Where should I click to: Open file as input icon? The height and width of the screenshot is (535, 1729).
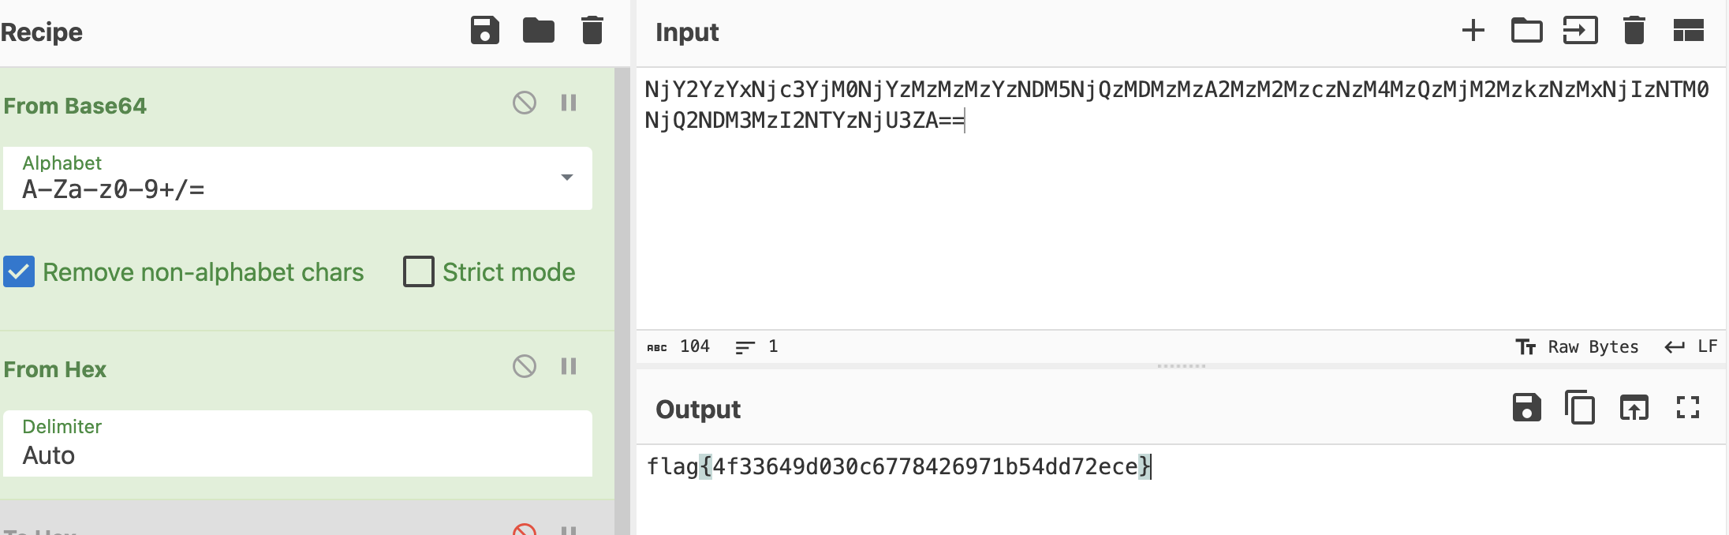pos(1580,31)
